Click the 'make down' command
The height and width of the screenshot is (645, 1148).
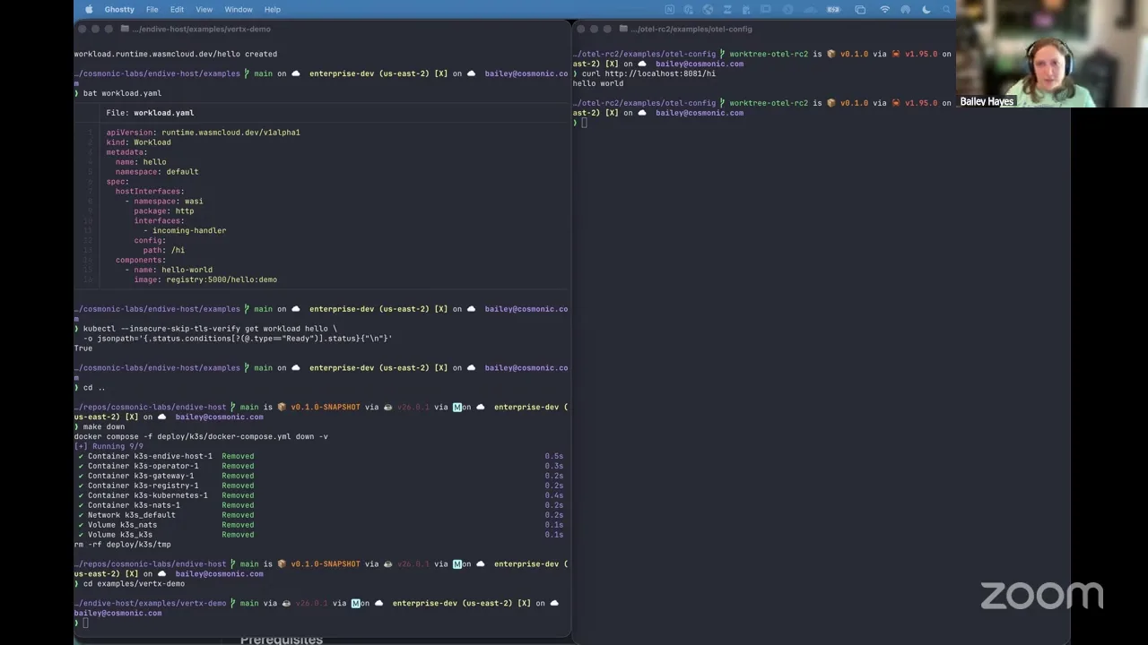click(x=104, y=427)
